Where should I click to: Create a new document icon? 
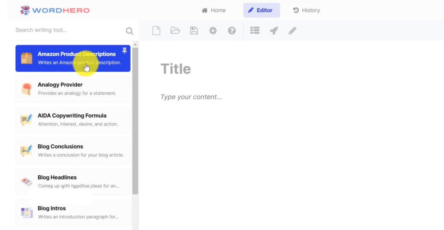(156, 31)
